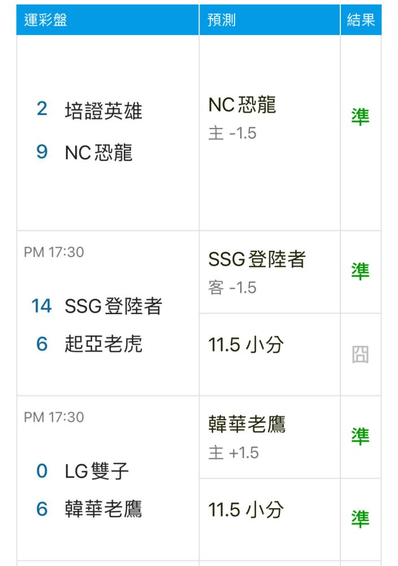Click the 結果 column header

pyautogui.click(x=361, y=20)
